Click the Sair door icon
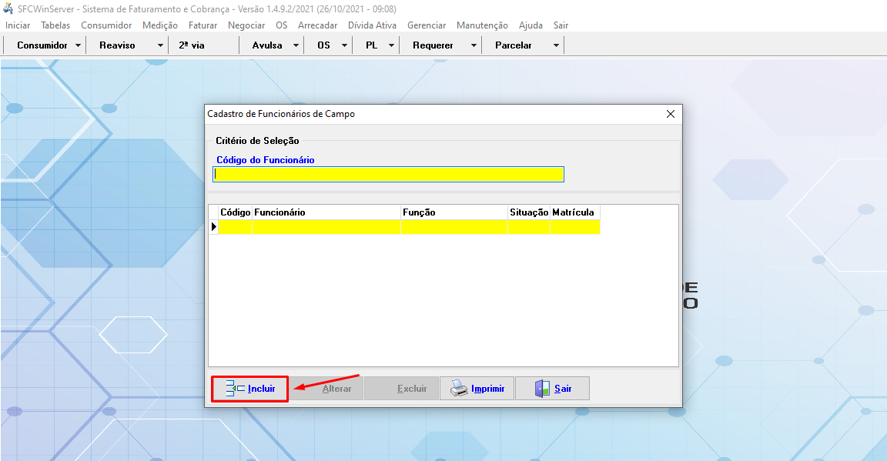 point(542,389)
